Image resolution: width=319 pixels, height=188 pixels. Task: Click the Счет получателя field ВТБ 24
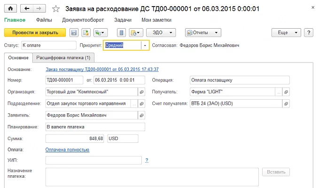point(236,103)
